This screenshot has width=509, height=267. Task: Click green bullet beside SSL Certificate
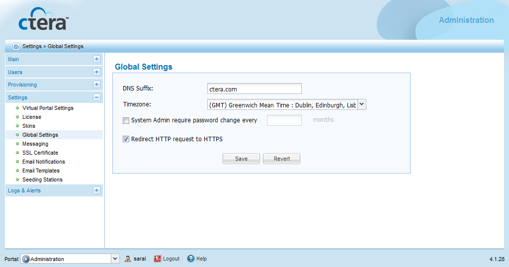click(x=17, y=153)
